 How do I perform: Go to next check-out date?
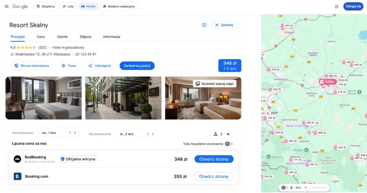coord(153,134)
